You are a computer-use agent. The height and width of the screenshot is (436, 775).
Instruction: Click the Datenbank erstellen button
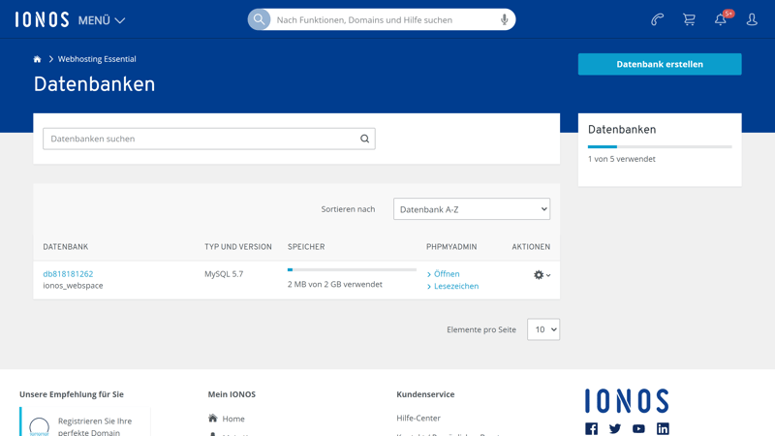[x=660, y=64]
